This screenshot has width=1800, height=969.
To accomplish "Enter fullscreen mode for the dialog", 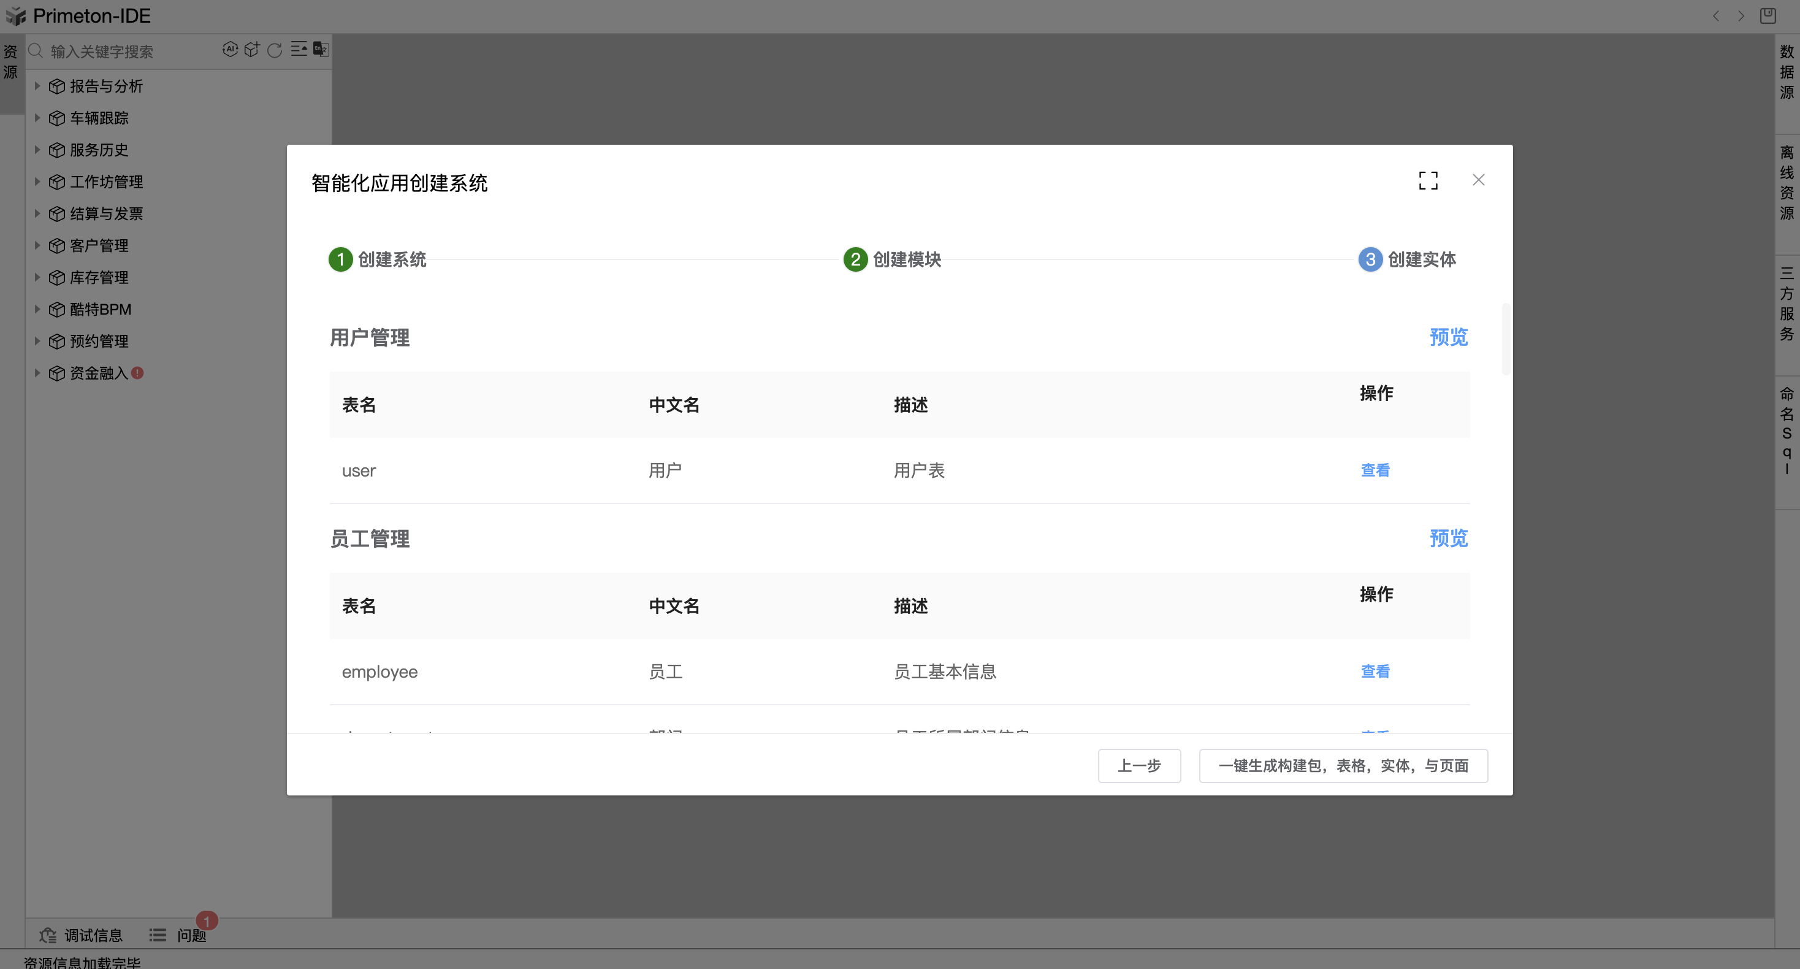I will click(1428, 180).
